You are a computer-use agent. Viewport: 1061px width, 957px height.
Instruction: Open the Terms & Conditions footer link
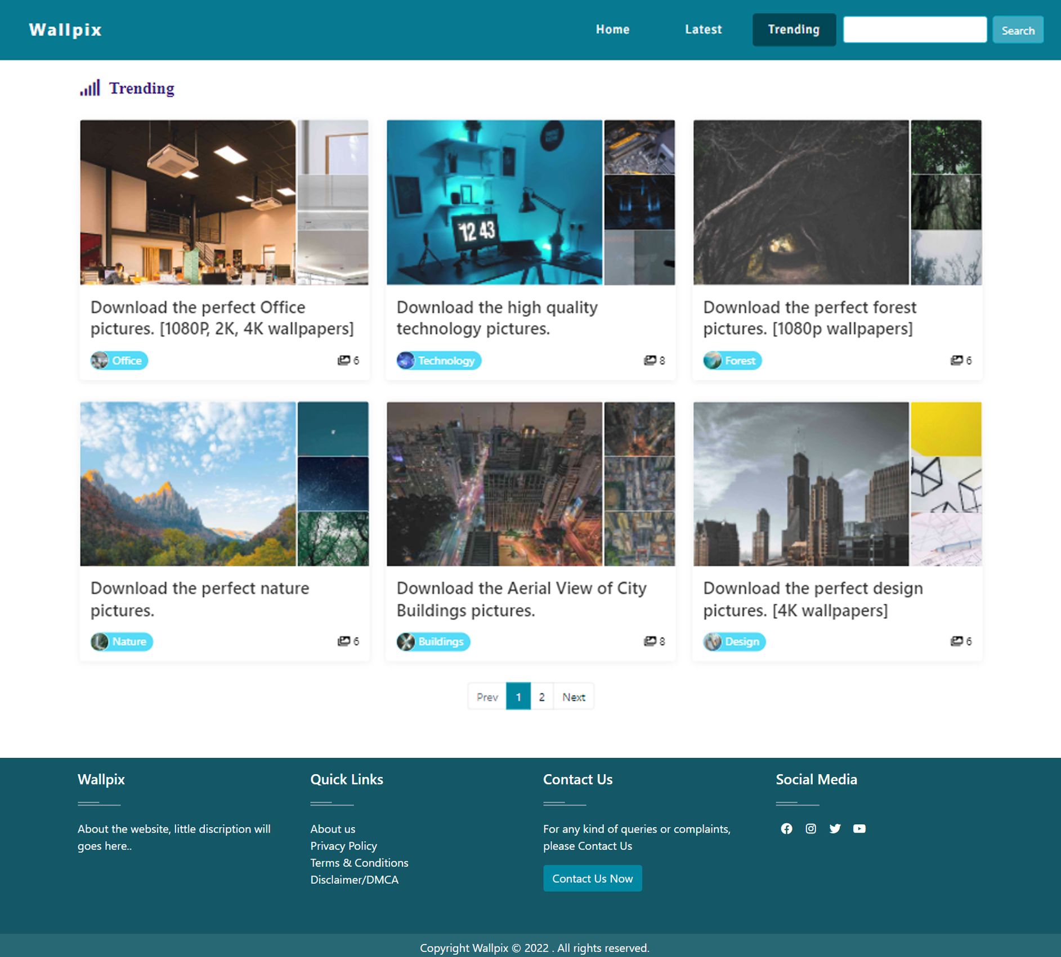click(359, 862)
